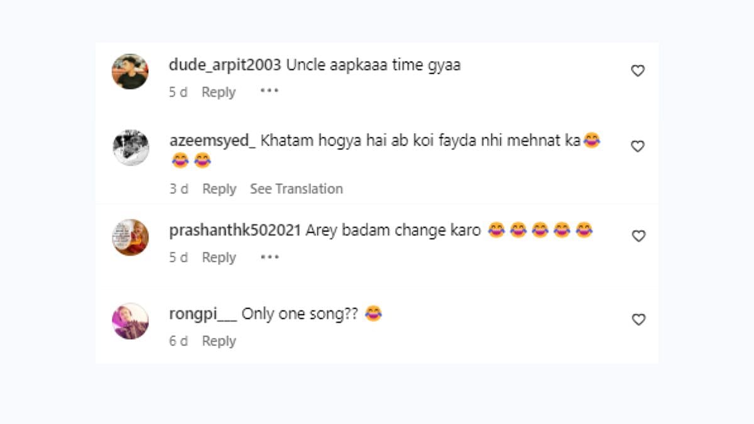
Task: Reply to prashanthk502021's badam comment
Action: [219, 258]
